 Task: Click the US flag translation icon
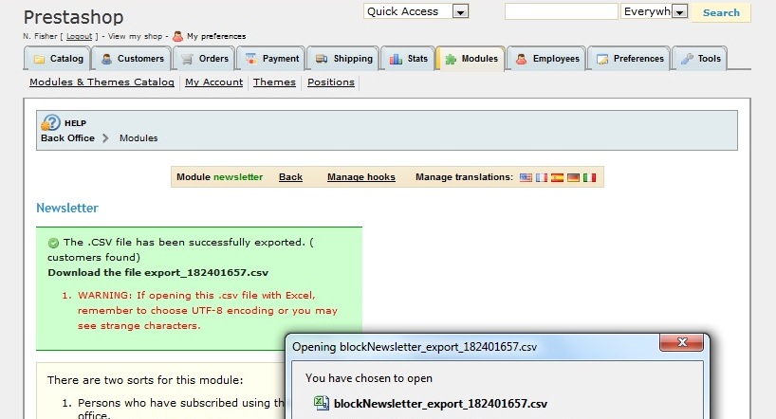tap(527, 177)
